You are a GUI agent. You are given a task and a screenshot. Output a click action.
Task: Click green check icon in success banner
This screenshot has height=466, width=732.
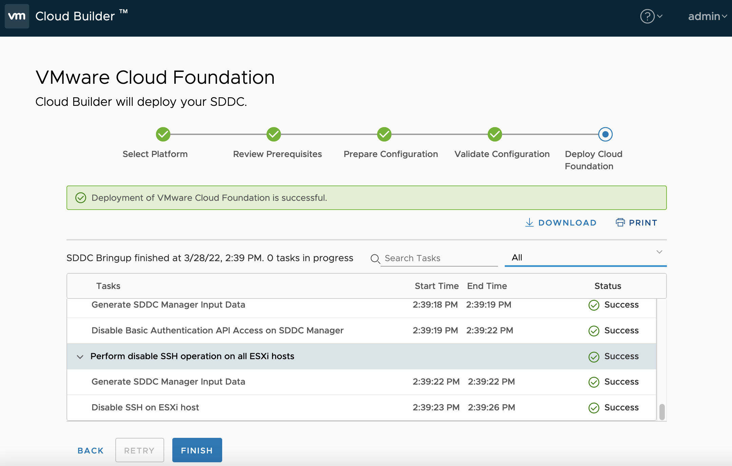point(81,198)
